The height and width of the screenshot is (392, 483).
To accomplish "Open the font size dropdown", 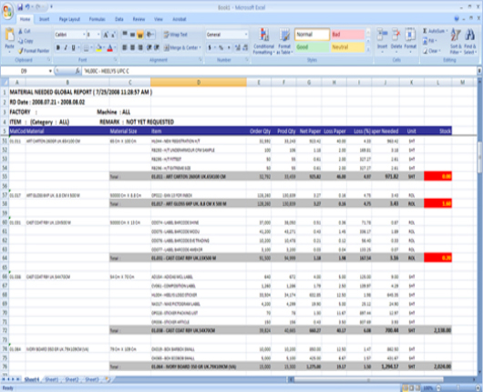I will [x=98, y=35].
